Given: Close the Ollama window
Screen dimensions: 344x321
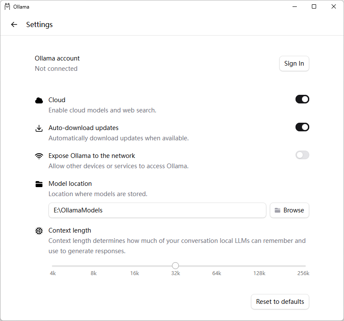Looking at the screenshot, I should pos(333,6).
